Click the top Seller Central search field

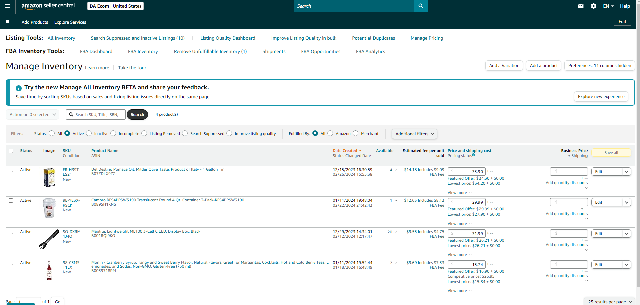pyautogui.click(x=354, y=6)
